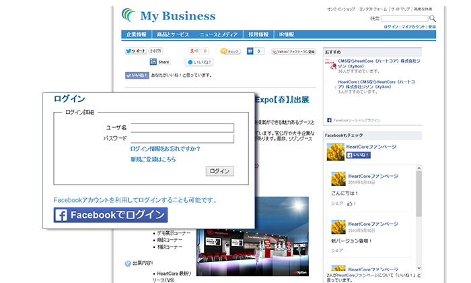This screenshot has width=471, height=283.
Task: Click the hexagon いいね! button
Action: [199, 62]
